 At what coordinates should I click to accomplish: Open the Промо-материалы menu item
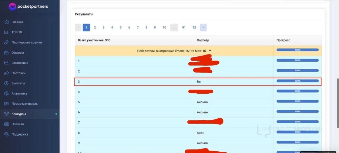(25, 104)
